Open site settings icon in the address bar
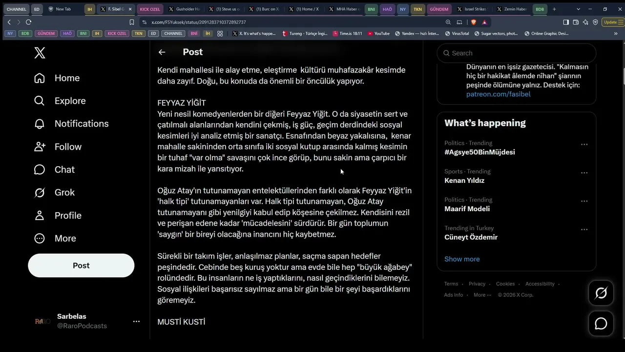Screen dimensions: 625x352 click(144, 22)
